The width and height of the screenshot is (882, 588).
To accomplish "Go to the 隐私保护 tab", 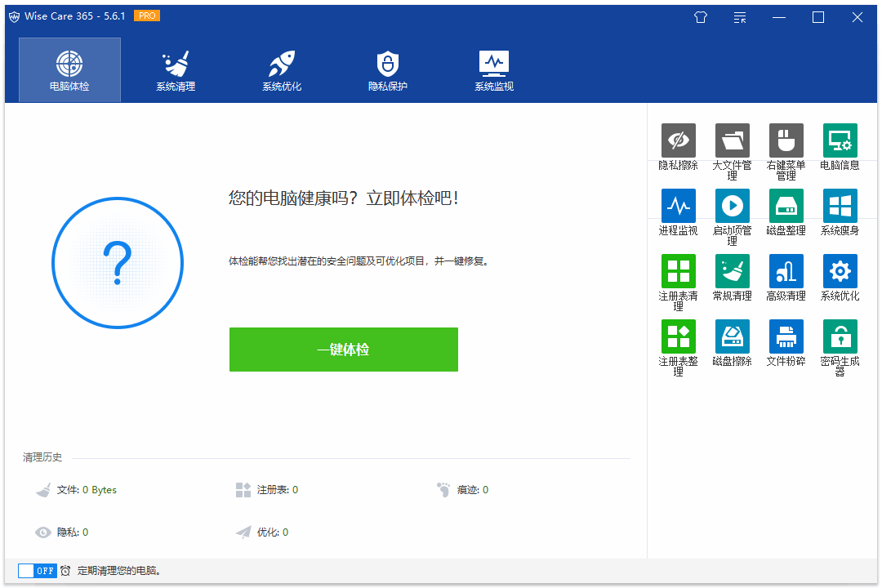I will (x=388, y=70).
